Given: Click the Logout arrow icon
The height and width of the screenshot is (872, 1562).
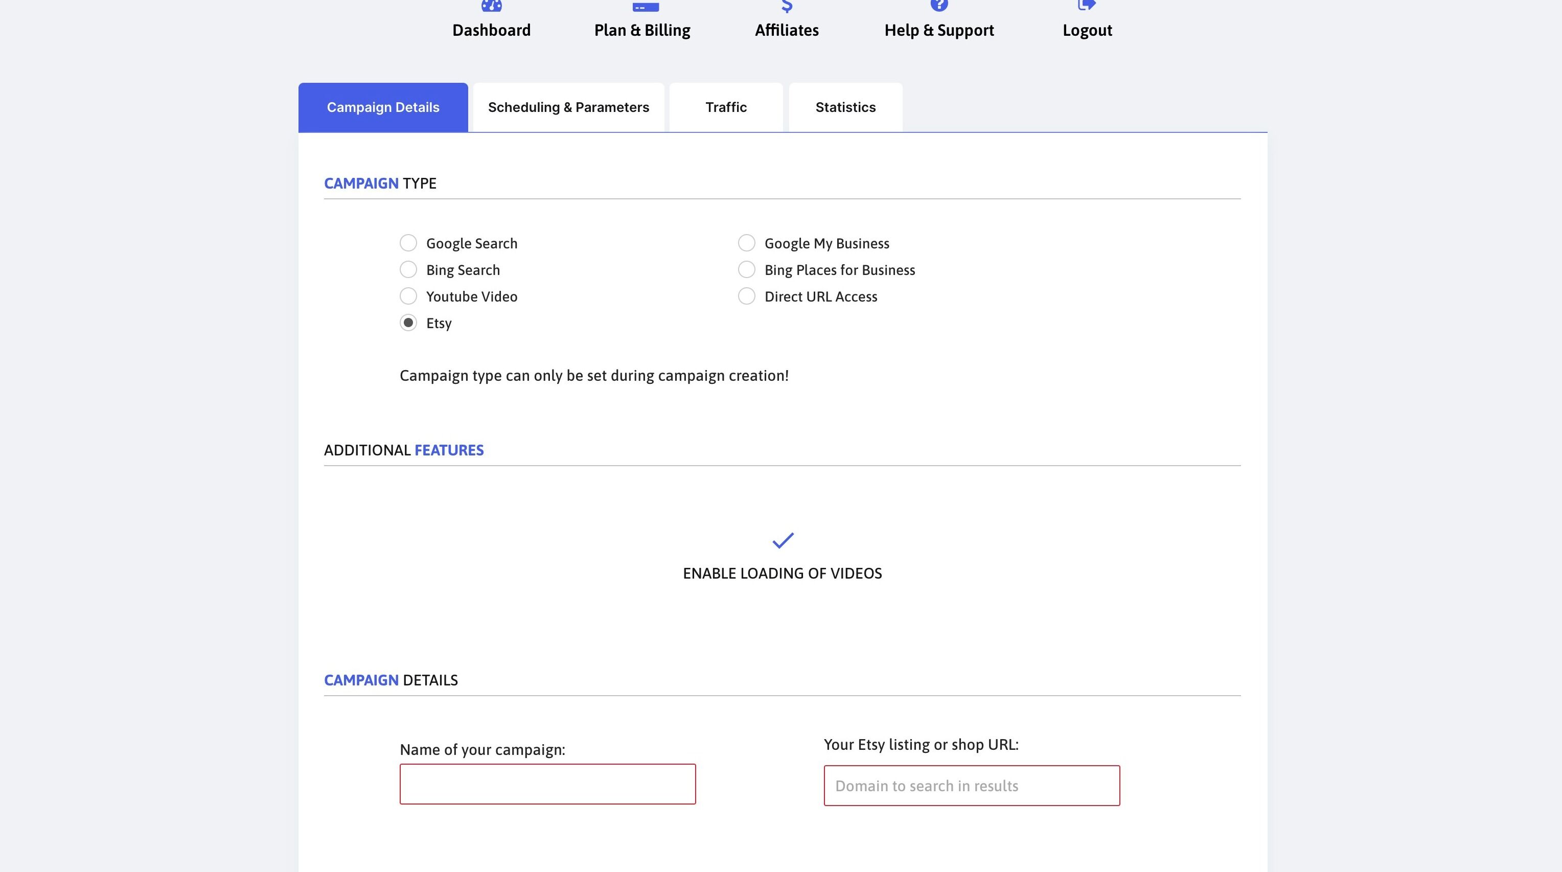Looking at the screenshot, I should pyautogui.click(x=1087, y=6).
